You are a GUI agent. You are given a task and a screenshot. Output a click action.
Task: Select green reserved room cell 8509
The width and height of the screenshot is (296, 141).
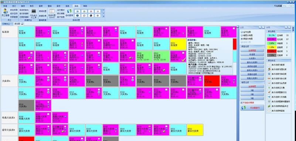144,56
